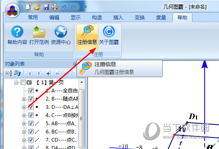Toggle checkbox for object 4. C

point(31,115)
